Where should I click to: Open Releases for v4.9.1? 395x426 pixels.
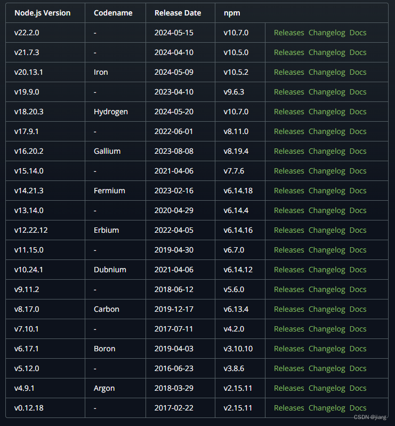coord(289,388)
